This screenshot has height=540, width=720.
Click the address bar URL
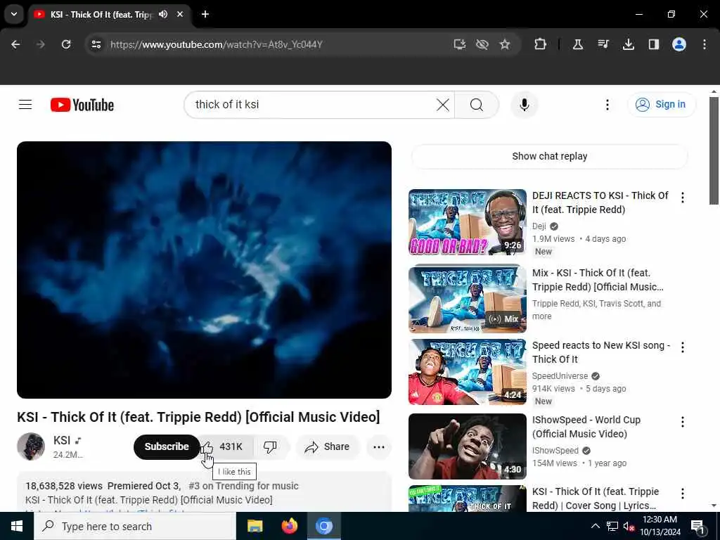click(x=217, y=44)
